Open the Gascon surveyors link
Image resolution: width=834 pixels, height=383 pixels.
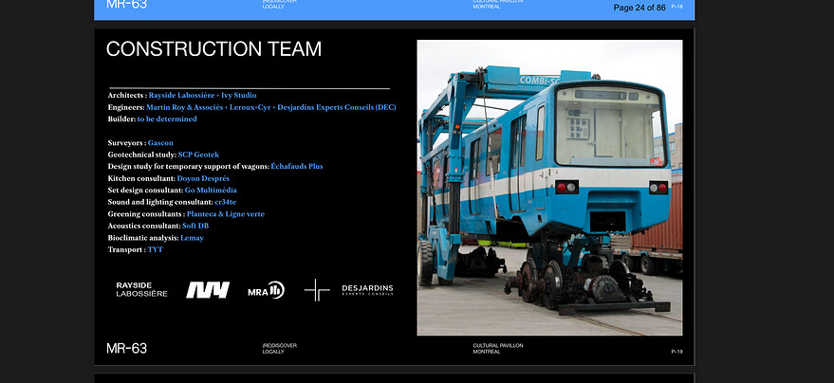point(160,142)
